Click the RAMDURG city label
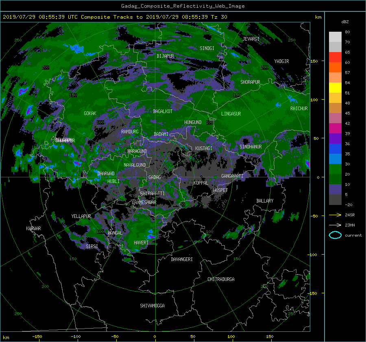 click(x=130, y=132)
